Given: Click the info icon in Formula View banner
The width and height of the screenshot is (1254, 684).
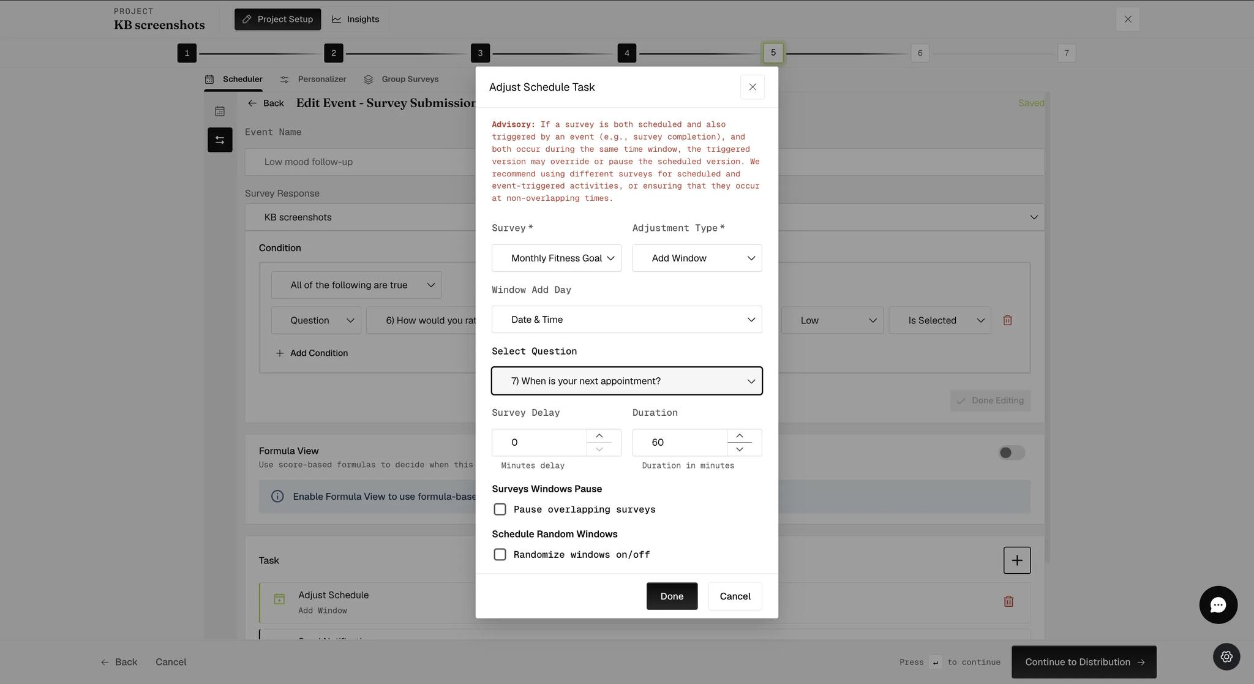Looking at the screenshot, I should (x=277, y=496).
